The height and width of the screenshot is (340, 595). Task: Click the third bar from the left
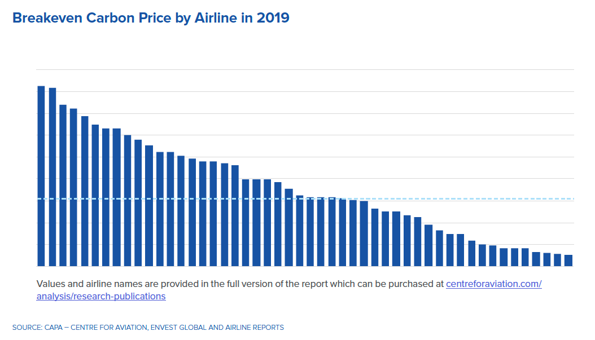[x=63, y=186]
